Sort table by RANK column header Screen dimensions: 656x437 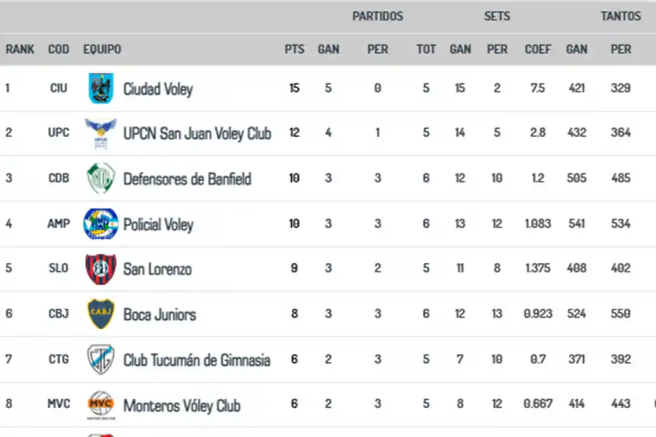click(x=20, y=50)
